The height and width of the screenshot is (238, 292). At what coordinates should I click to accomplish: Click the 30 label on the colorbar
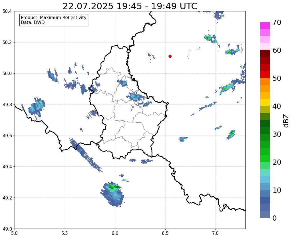[x=277, y=134]
